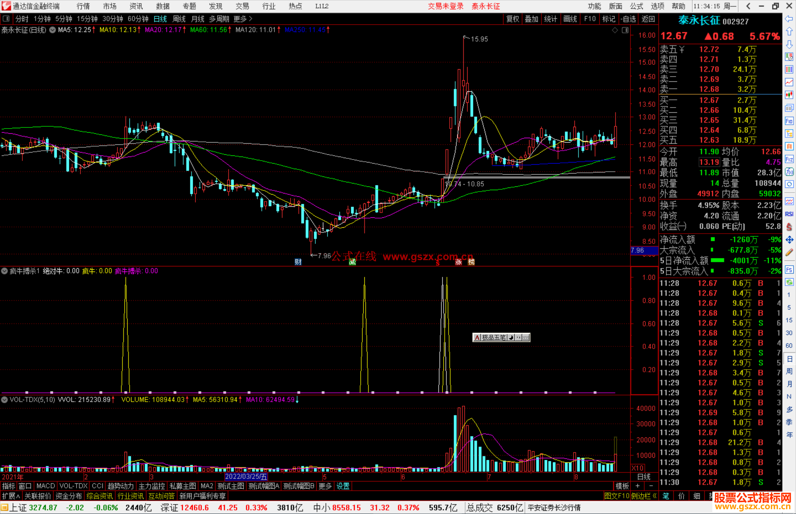The height and width of the screenshot is (514, 796).
Task: Switch to 5-minute period in right sidebar
Action: point(789,307)
